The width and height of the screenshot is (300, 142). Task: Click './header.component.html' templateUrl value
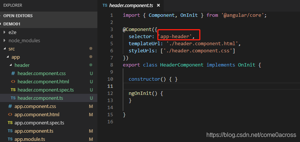202,44
